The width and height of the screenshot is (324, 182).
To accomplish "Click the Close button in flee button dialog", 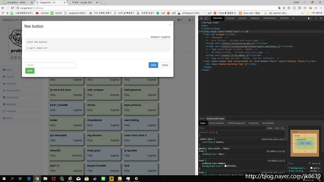I will click(x=165, y=65).
